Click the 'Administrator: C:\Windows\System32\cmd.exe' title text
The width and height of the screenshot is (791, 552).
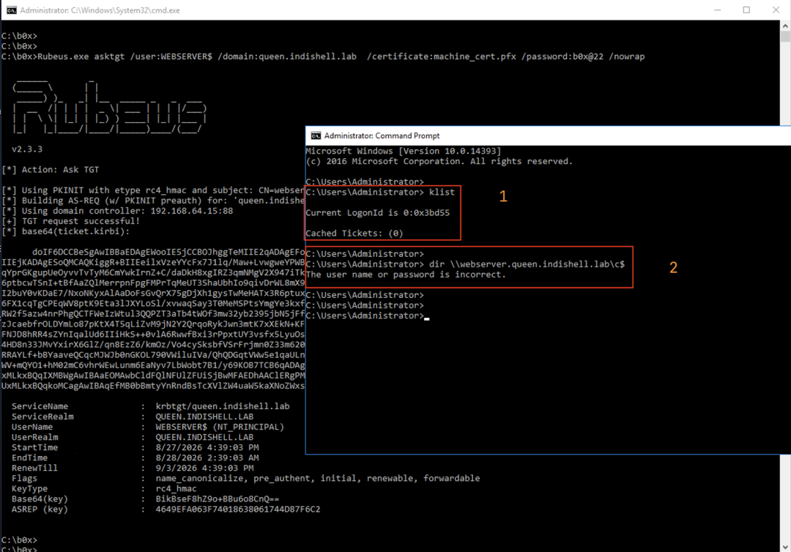point(100,10)
